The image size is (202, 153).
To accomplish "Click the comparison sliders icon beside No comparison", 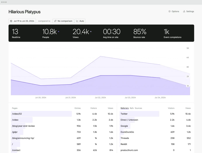I will pos(55,21).
